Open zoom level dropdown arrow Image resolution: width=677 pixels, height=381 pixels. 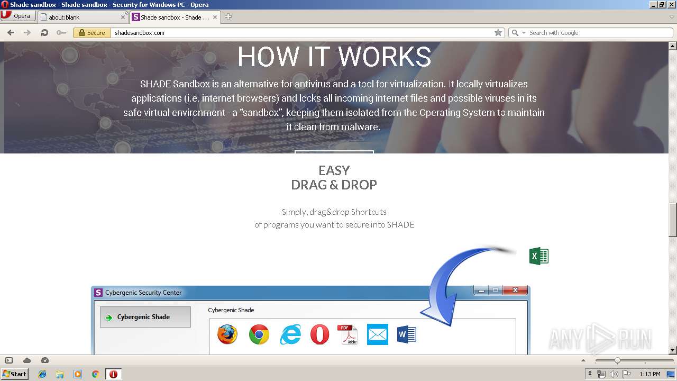[x=583, y=360]
